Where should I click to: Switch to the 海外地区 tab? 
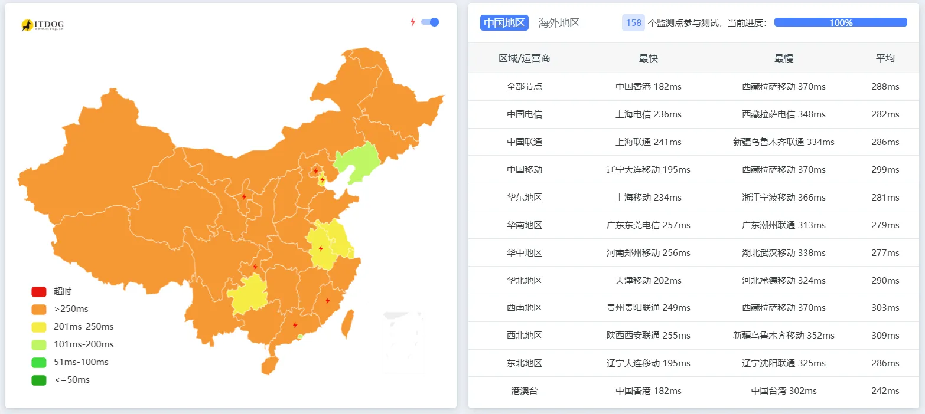559,22
